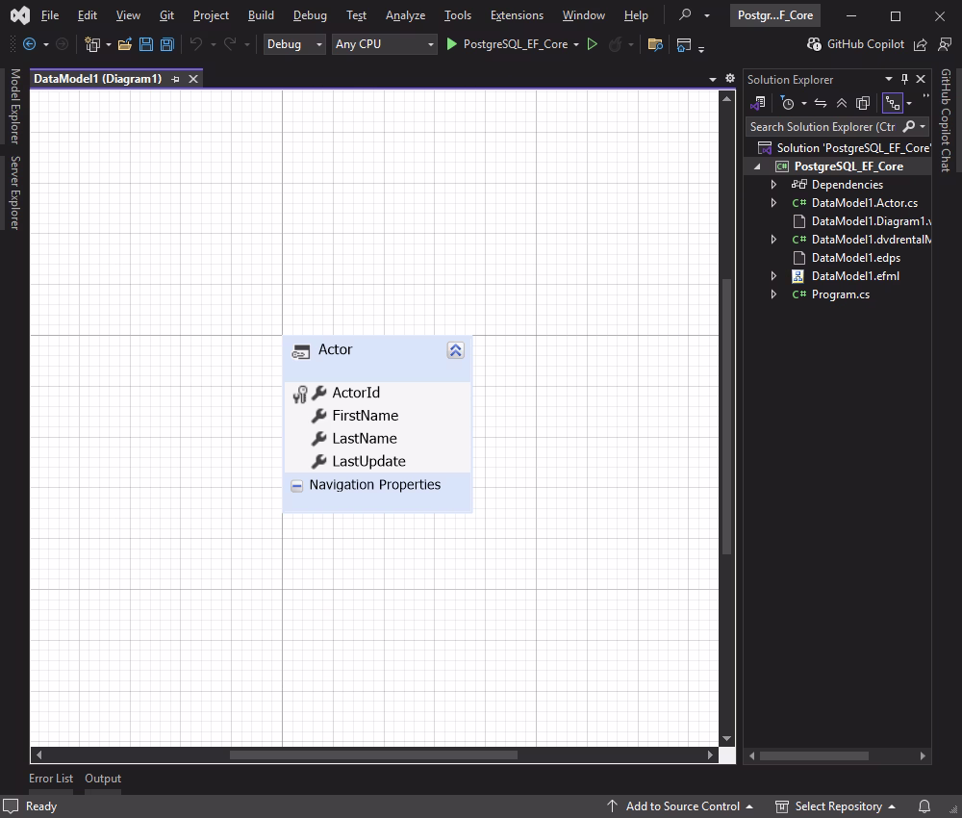The height and width of the screenshot is (818, 962).
Task: Open the Any CPU platform dropdown
Action: [x=384, y=43]
